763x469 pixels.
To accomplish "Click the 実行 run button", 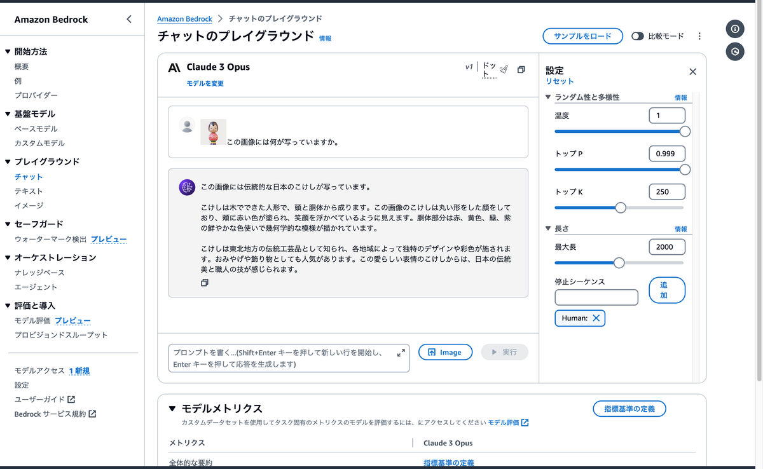I will coord(505,352).
